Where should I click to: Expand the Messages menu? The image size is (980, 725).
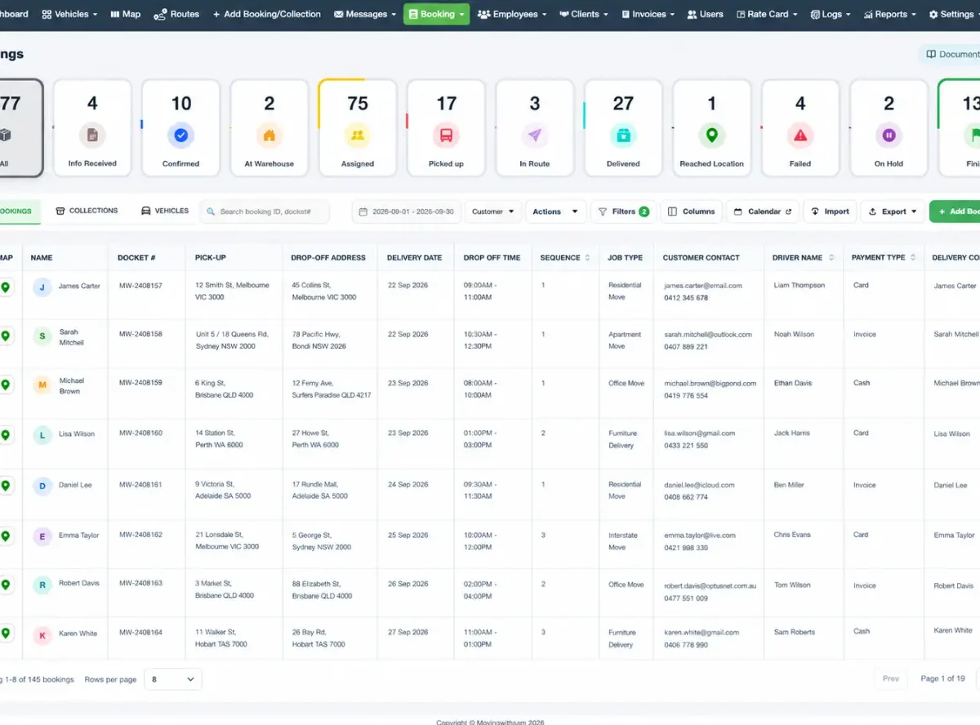pyautogui.click(x=365, y=14)
